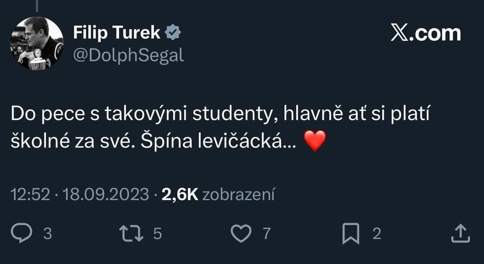
Task: Click repost count 5
Action: pyautogui.click(x=157, y=233)
